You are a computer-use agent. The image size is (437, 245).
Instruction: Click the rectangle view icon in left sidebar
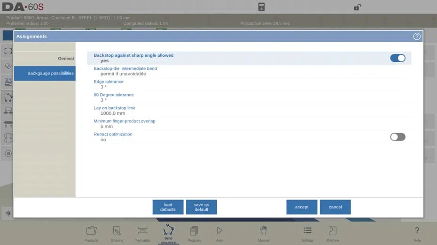coord(8,51)
